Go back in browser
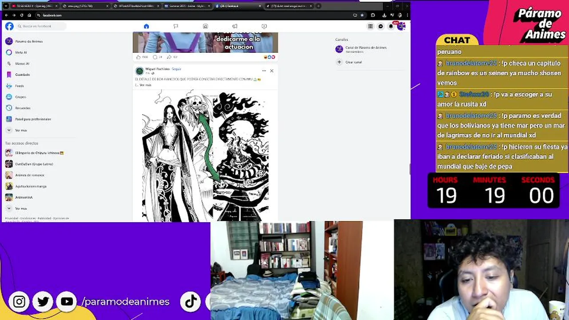The height and width of the screenshot is (320, 569). pyautogui.click(x=6, y=15)
